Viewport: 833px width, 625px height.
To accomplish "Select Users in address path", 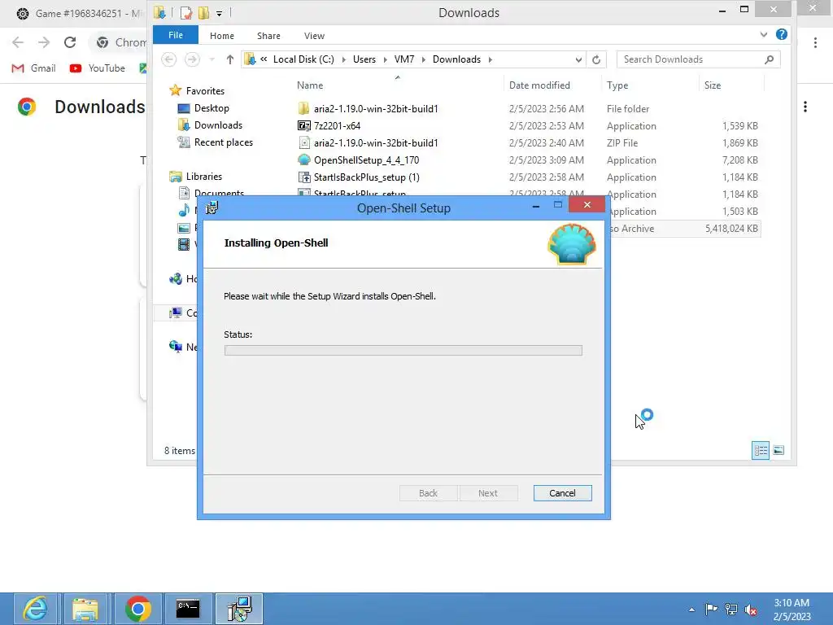I will click(364, 59).
